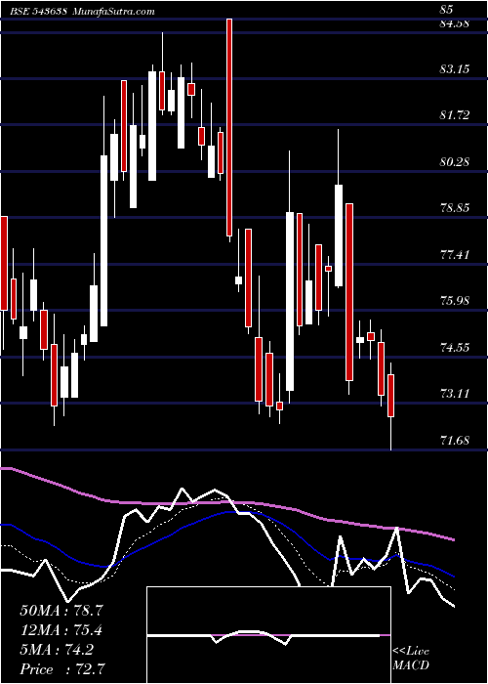This screenshot has height=684, width=488.
Task: Click the 80.28 price axis label
Action: coord(455,162)
